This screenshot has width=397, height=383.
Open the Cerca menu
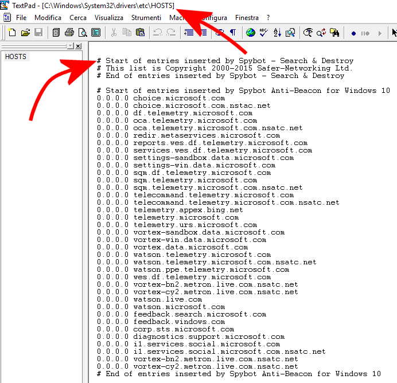click(78, 18)
